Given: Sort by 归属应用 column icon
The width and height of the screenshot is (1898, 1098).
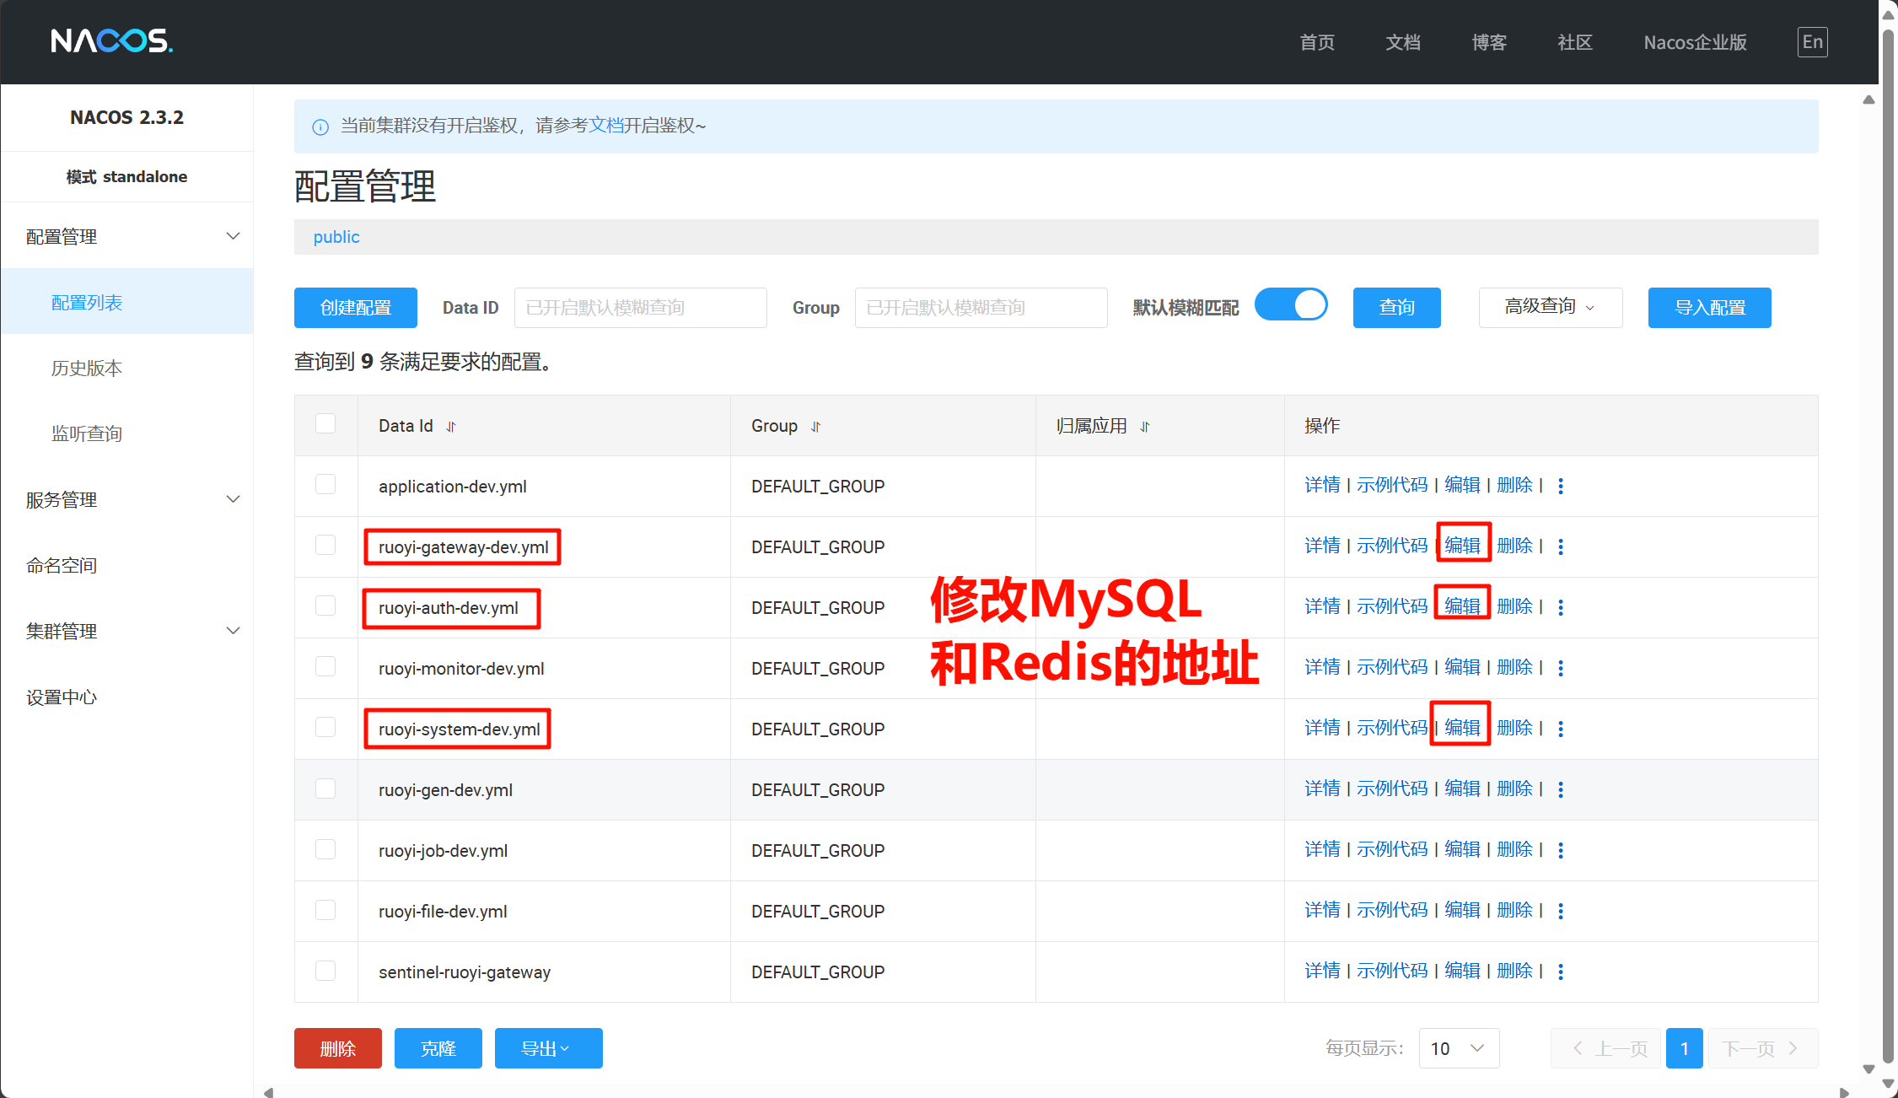Looking at the screenshot, I should 1144,427.
